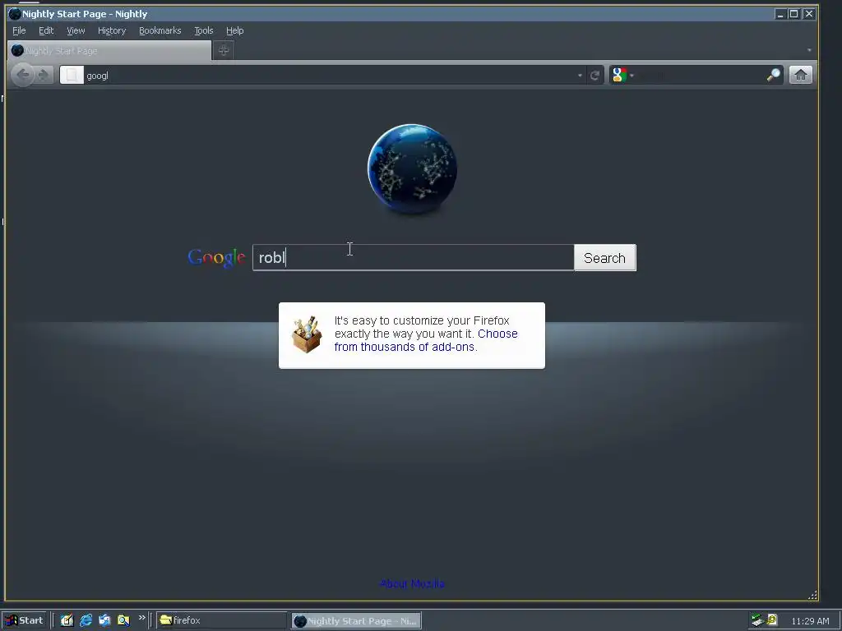Click the window resize grip corner
Viewport: 842px width, 631px height.
click(812, 595)
